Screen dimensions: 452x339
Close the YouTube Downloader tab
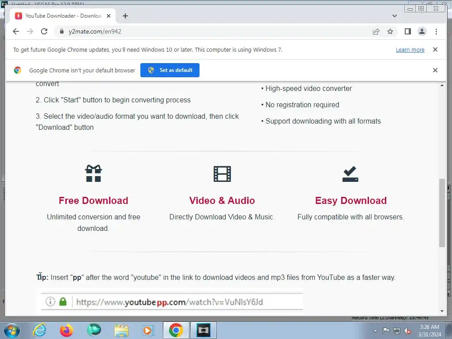click(109, 16)
